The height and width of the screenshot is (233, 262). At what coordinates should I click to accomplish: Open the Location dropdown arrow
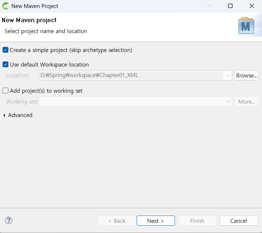(228, 75)
